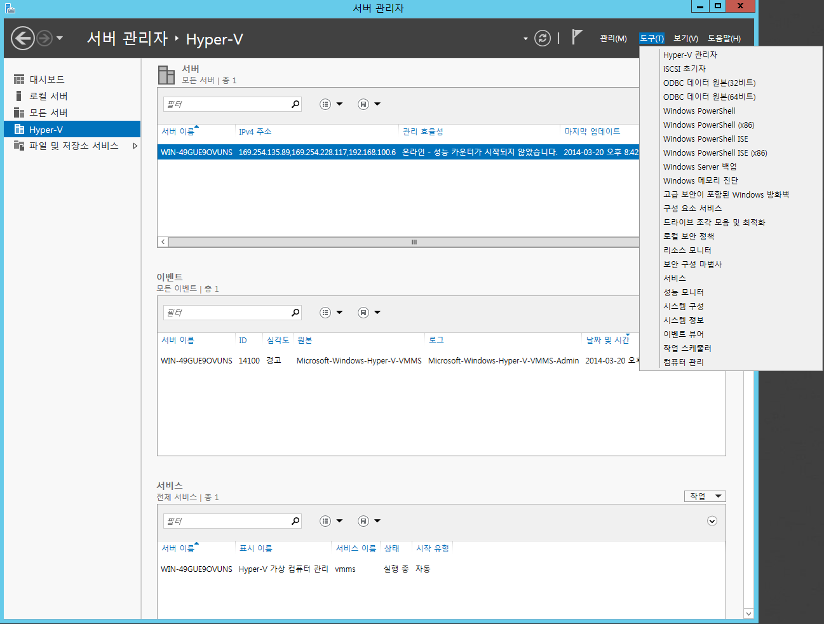Click the 도구(T) menu
Viewport: 824px width, 624px height.
click(x=652, y=39)
